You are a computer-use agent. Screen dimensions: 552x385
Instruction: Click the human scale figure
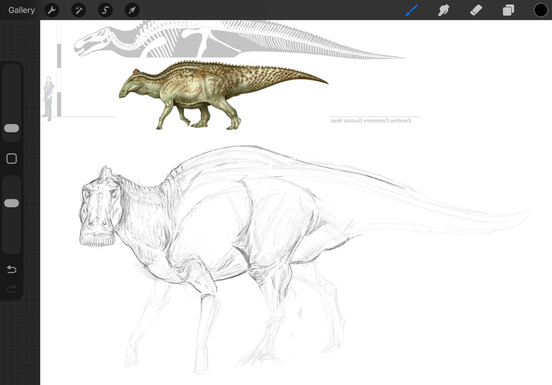tap(47, 98)
